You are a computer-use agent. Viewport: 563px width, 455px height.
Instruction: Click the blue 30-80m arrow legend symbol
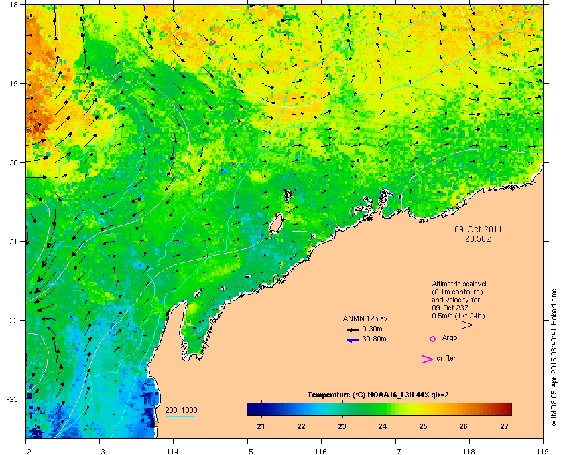(353, 340)
